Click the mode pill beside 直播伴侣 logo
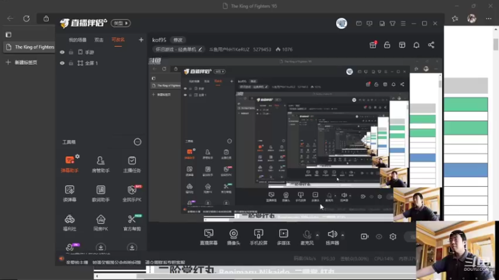 click(120, 23)
